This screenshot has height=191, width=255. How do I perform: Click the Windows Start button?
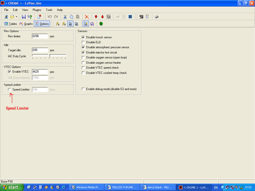[12, 187]
